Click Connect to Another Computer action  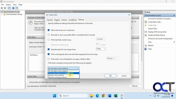[x=160, y=19]
